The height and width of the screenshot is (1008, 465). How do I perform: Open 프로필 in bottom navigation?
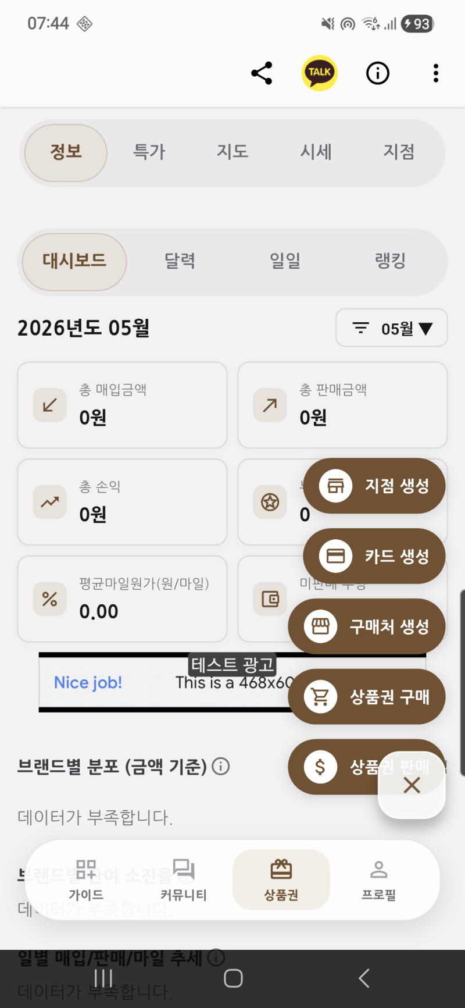(x=379, y=880)
